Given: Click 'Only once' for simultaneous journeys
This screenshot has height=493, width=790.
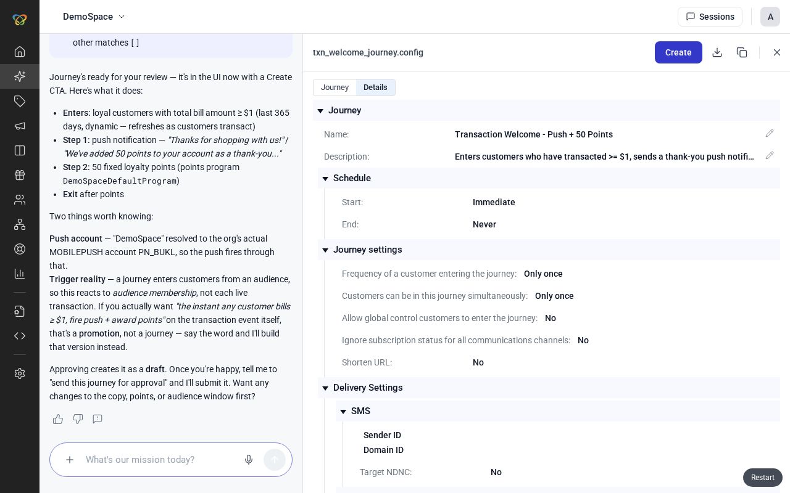Looking at the screenshot, I should click(x=554, y=296).
